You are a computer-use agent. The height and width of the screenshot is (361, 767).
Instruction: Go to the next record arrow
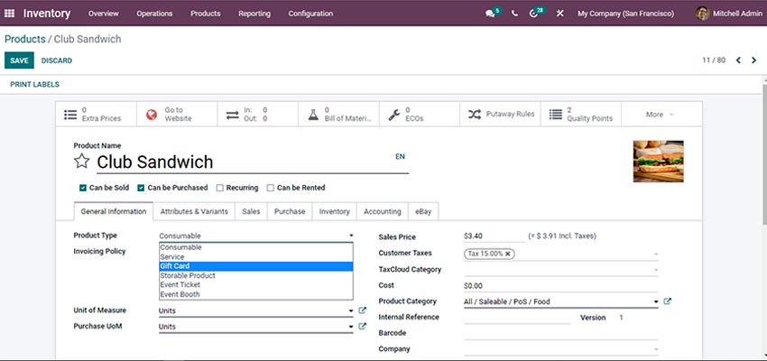[753, 60]
